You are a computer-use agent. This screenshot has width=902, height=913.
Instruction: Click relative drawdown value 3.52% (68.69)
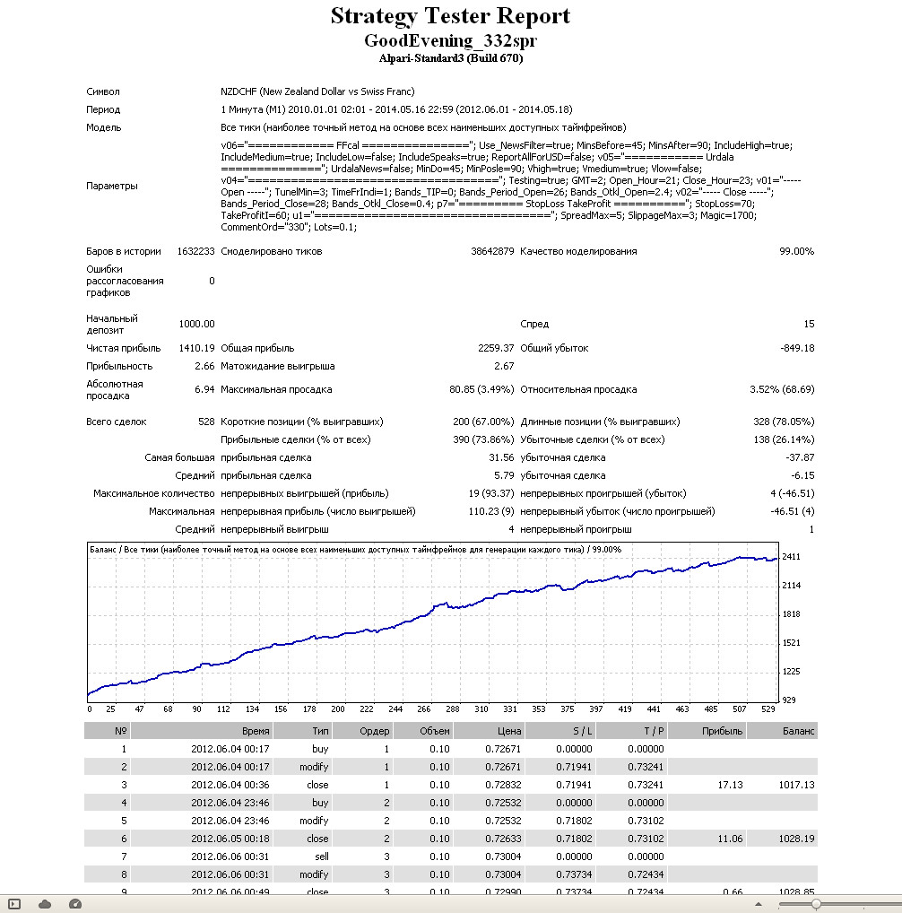[x=782, y=389]
